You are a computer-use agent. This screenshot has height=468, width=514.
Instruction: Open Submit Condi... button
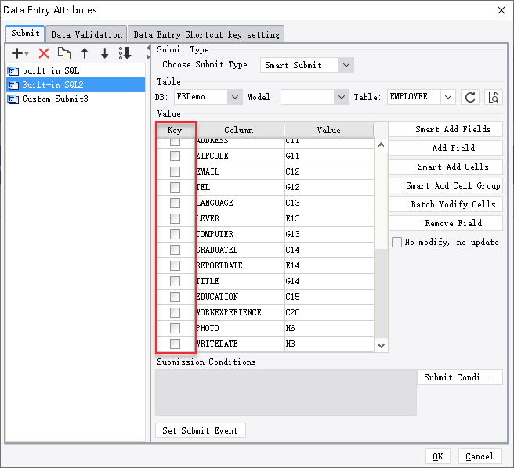pos(460,377)
